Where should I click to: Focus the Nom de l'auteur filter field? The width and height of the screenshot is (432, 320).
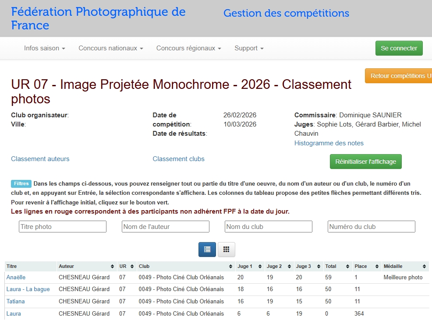(166, 226)
